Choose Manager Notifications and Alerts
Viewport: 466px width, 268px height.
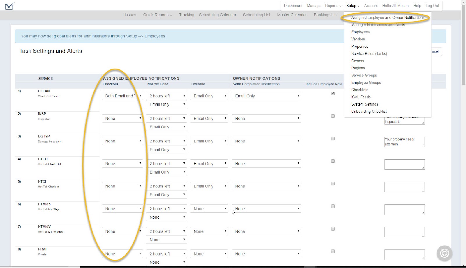coord(378,25)
